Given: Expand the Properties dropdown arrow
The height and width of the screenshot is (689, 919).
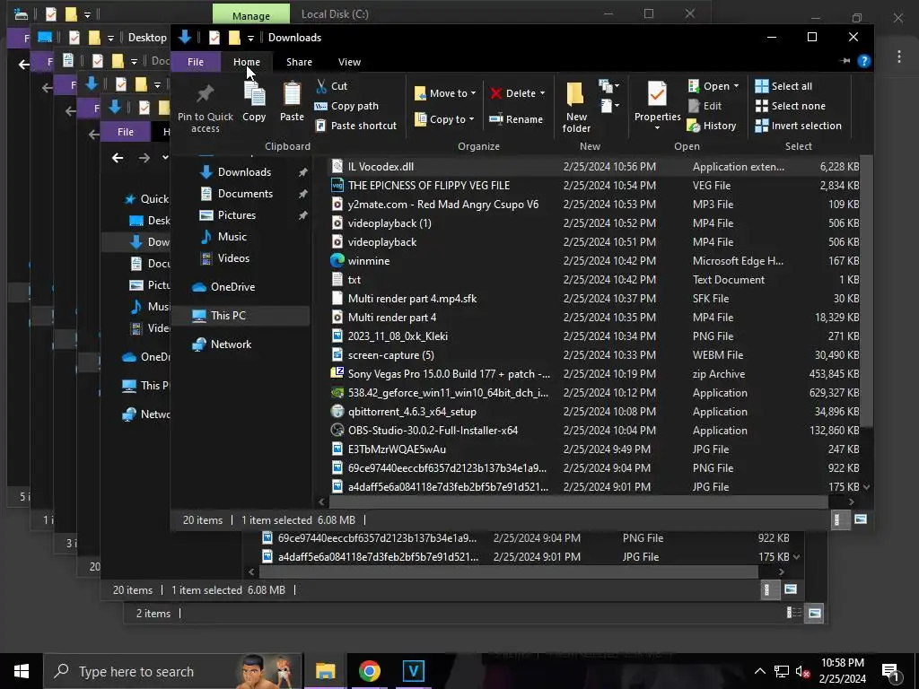Looking at the screenshot, I should 657,127.
